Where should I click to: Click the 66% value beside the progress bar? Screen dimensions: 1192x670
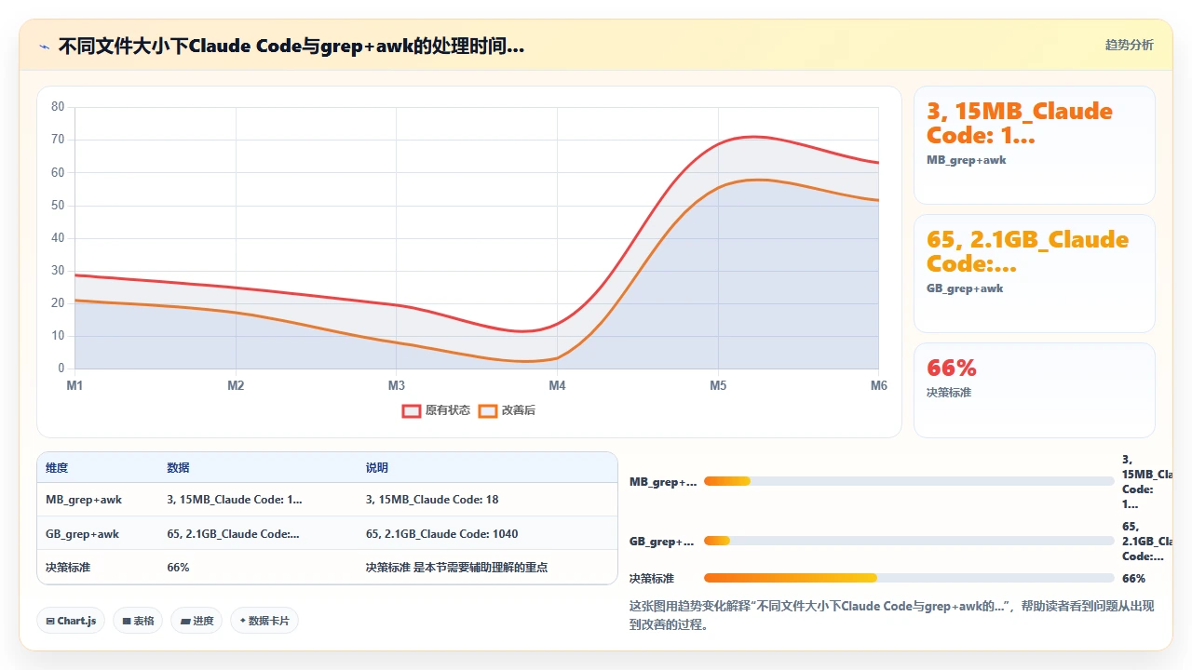tap(1133, 578)
